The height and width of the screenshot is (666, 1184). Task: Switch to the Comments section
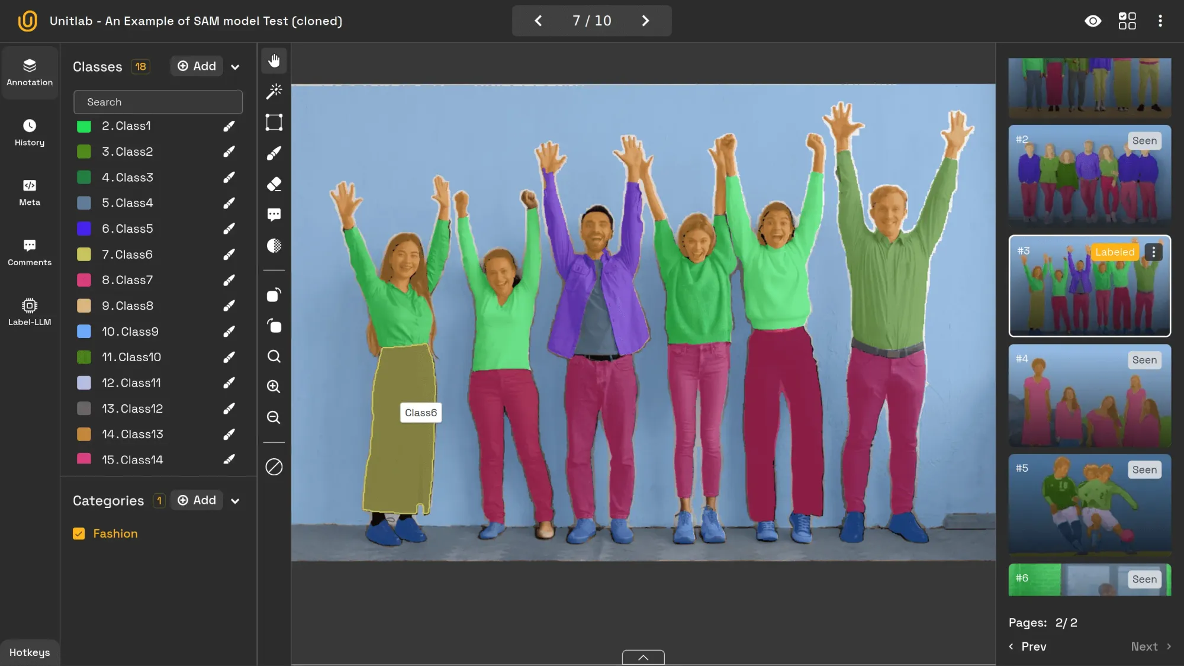click(x=29, y=253)
